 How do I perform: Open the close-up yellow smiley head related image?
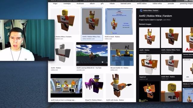pos(171,91)
